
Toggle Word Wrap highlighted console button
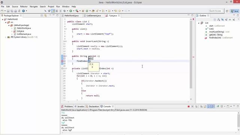(x=209, y=106)
